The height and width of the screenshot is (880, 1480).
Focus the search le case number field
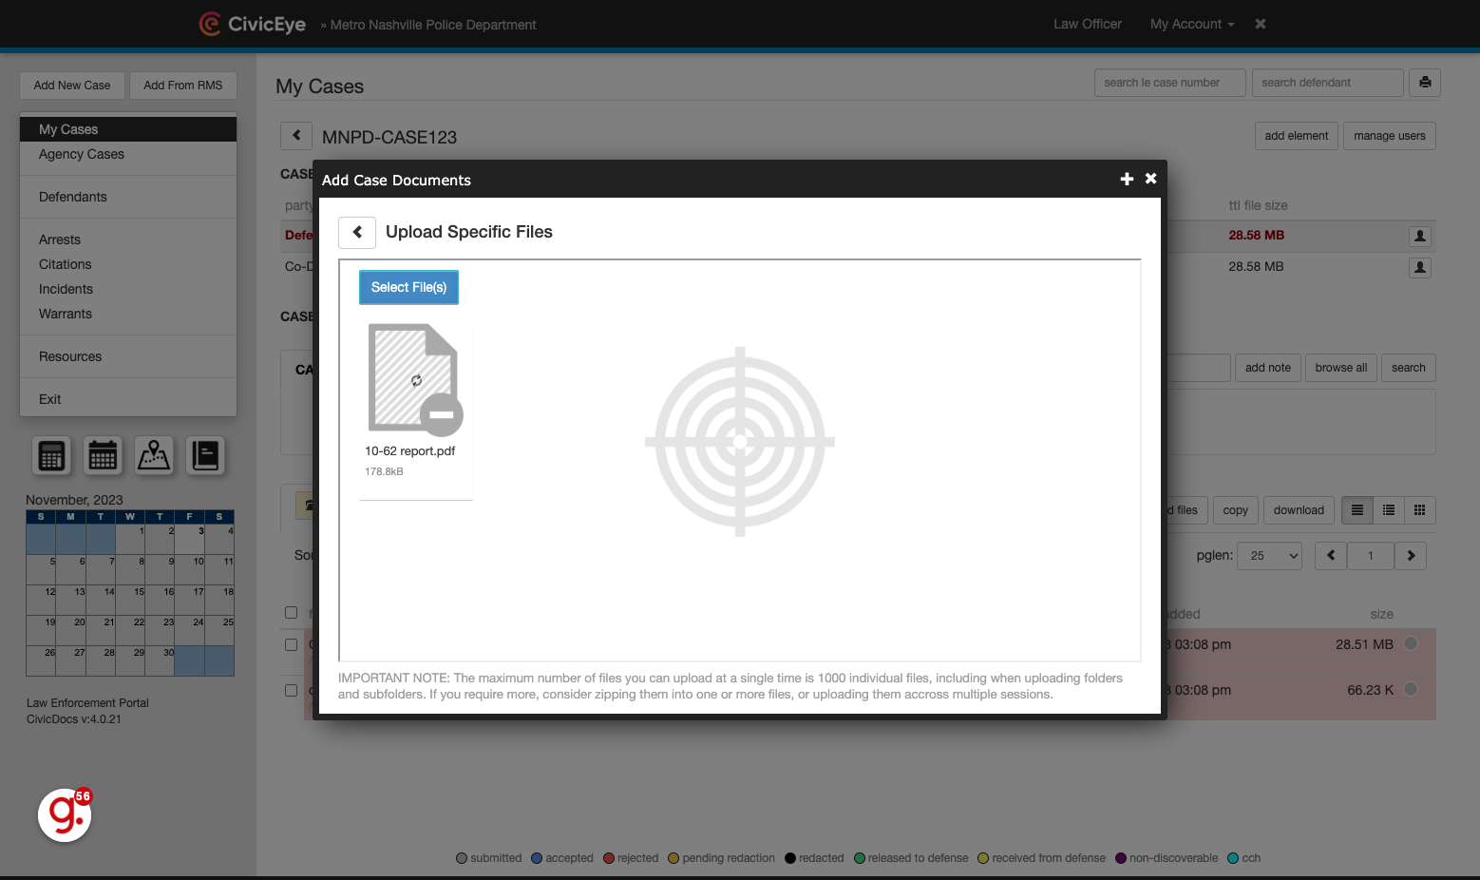coord(1169,83)
